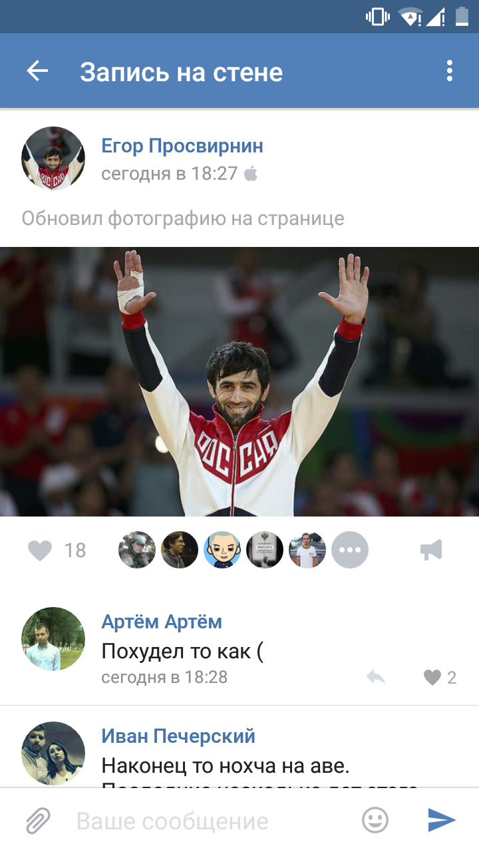This screenshot has height=852, width=479.
Task: Open Егор Просвирнин's profile name link
Action: point(182,146)
